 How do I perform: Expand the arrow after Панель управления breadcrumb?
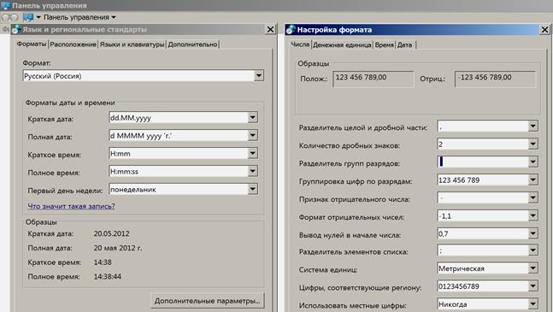(114, 17)
